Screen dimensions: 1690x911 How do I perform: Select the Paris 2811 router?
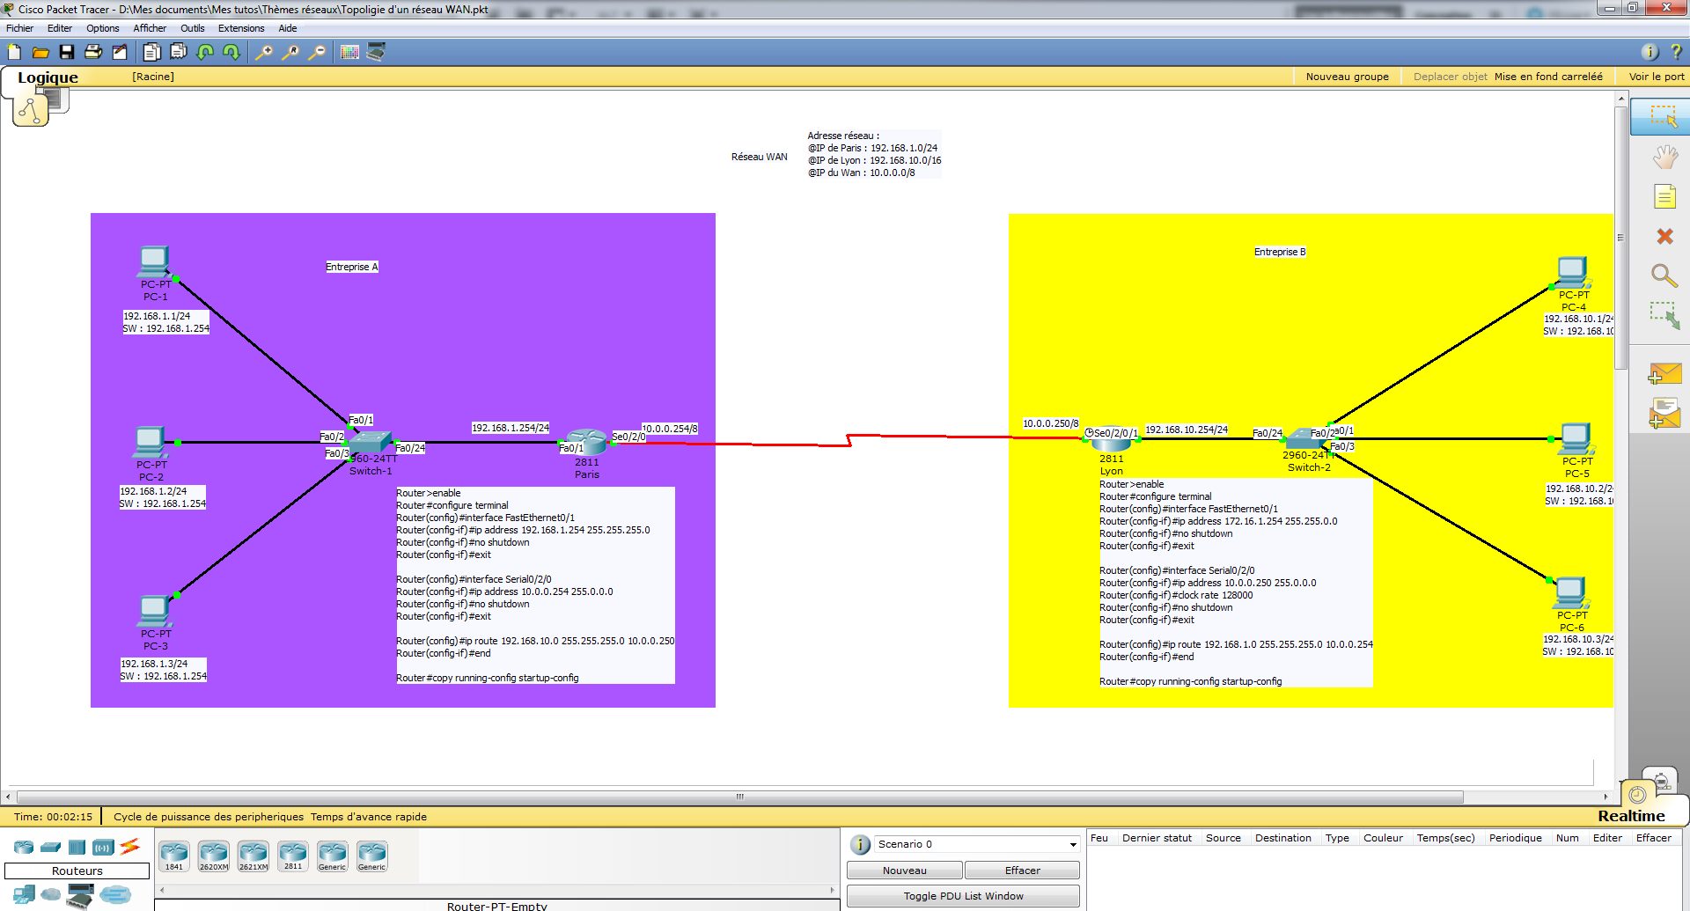point(586,442)
